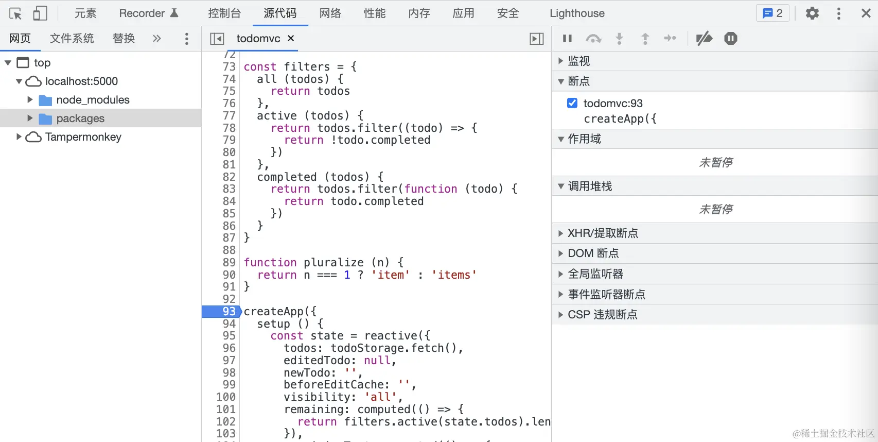
Task: Open the 安全 tab
Action: click(x=508, y=13)
